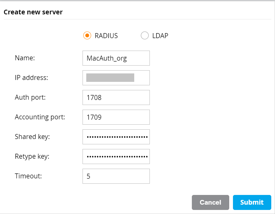Click the "Retype key:" label text
Viewport: 275px width, 214px height.
(x=32, y=157)
